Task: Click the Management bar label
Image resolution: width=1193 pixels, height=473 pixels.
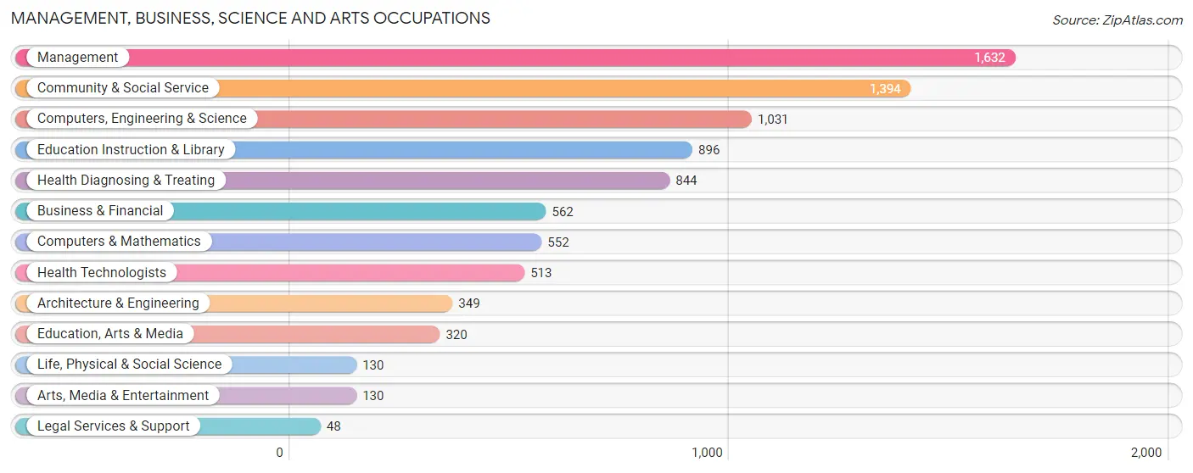Action: (77, 58)
